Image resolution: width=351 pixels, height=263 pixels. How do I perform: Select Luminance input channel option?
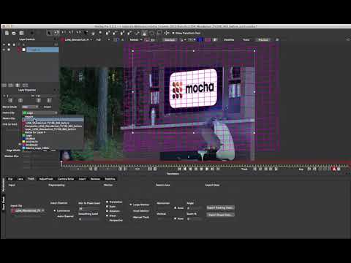tap(55, 210)
